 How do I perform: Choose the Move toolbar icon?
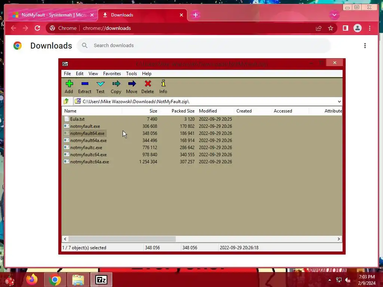(x=132, y=87)
